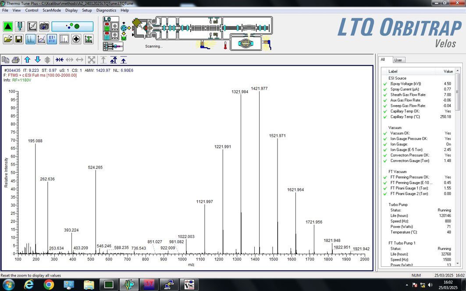Viewport: 466px width, 291px height.
Task: Select the Capillary Temp (°C) row
Action: click(418, 116)
